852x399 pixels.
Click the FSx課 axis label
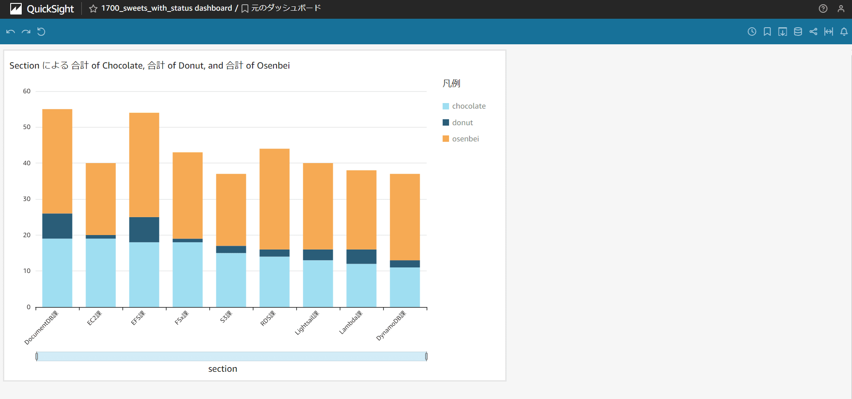tap(181, 318)
